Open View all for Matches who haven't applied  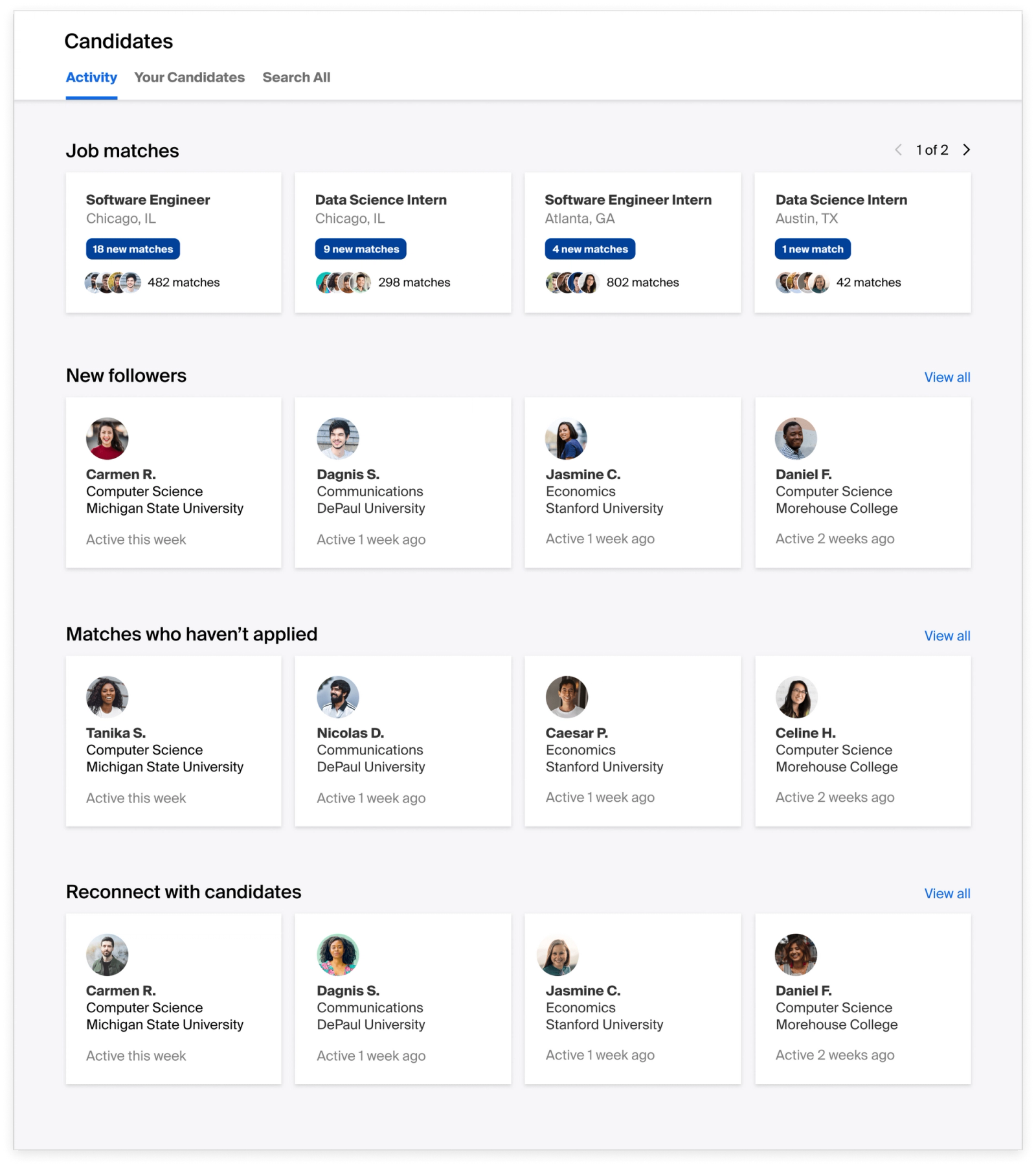coord(947,636)
